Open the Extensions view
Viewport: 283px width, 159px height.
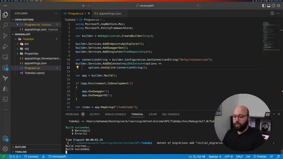tap(5, 68)
